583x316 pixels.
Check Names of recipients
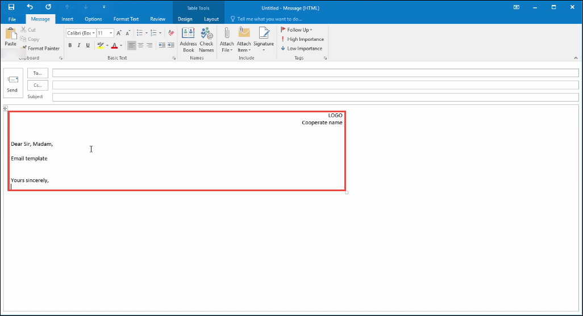pos(206,40)
